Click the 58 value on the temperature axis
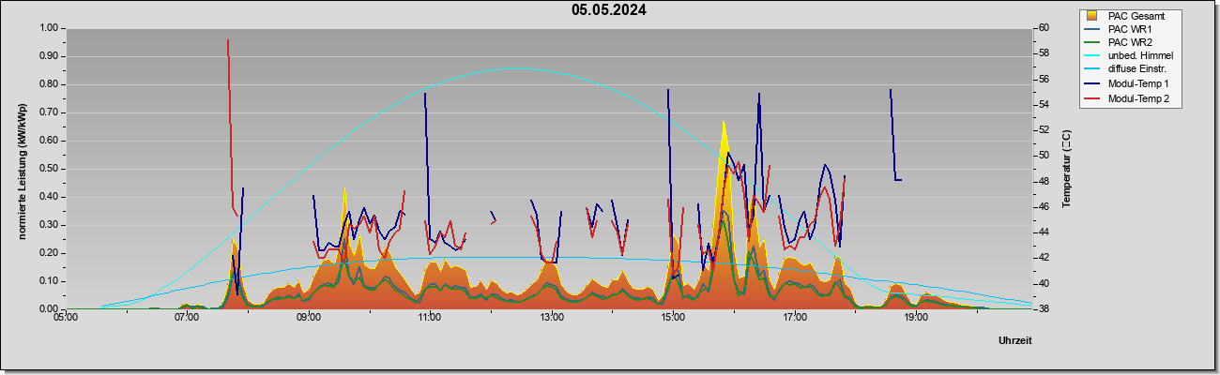The width and height of the screenshot is (1220, 375). click(x=1044, y=53)
